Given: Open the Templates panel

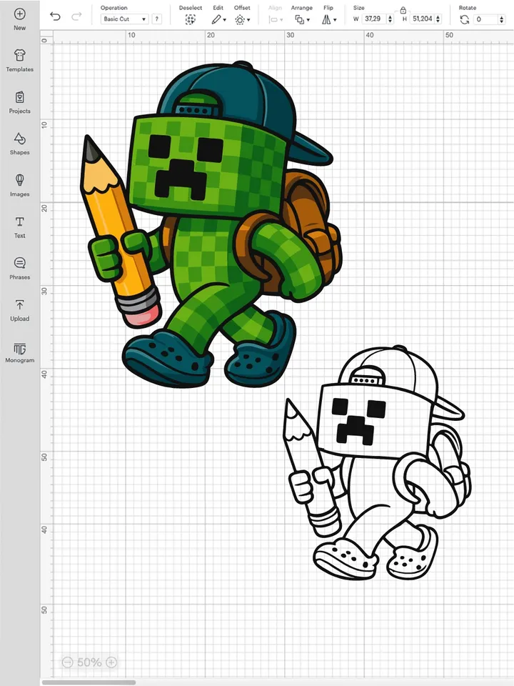Looking at the screenshot, I should click(19, 56).
